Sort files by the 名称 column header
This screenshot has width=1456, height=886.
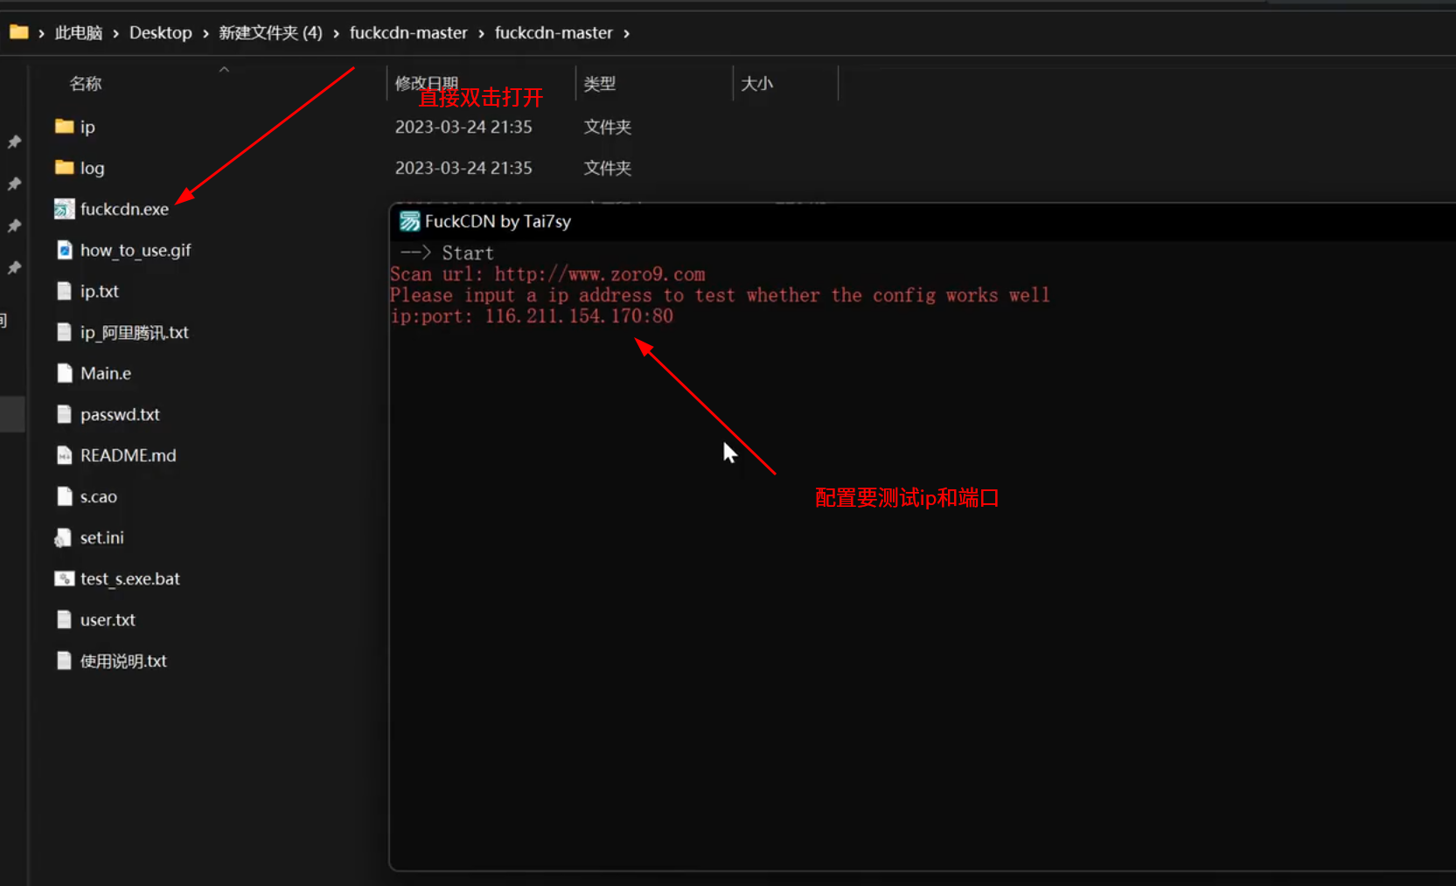pyautogui.click(x=86, y=84)
